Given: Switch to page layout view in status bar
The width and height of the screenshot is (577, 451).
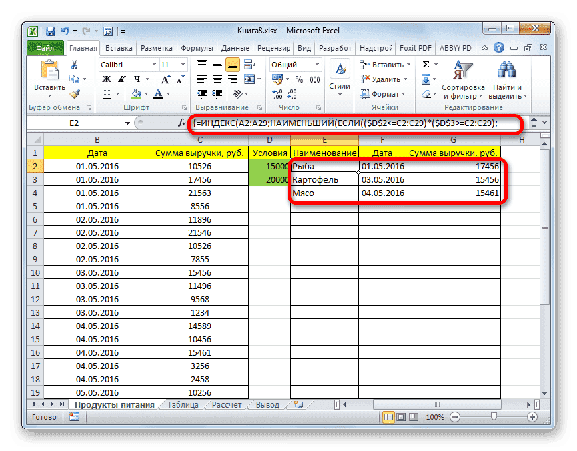Looking at the screenshot, I should coord(401,416).
